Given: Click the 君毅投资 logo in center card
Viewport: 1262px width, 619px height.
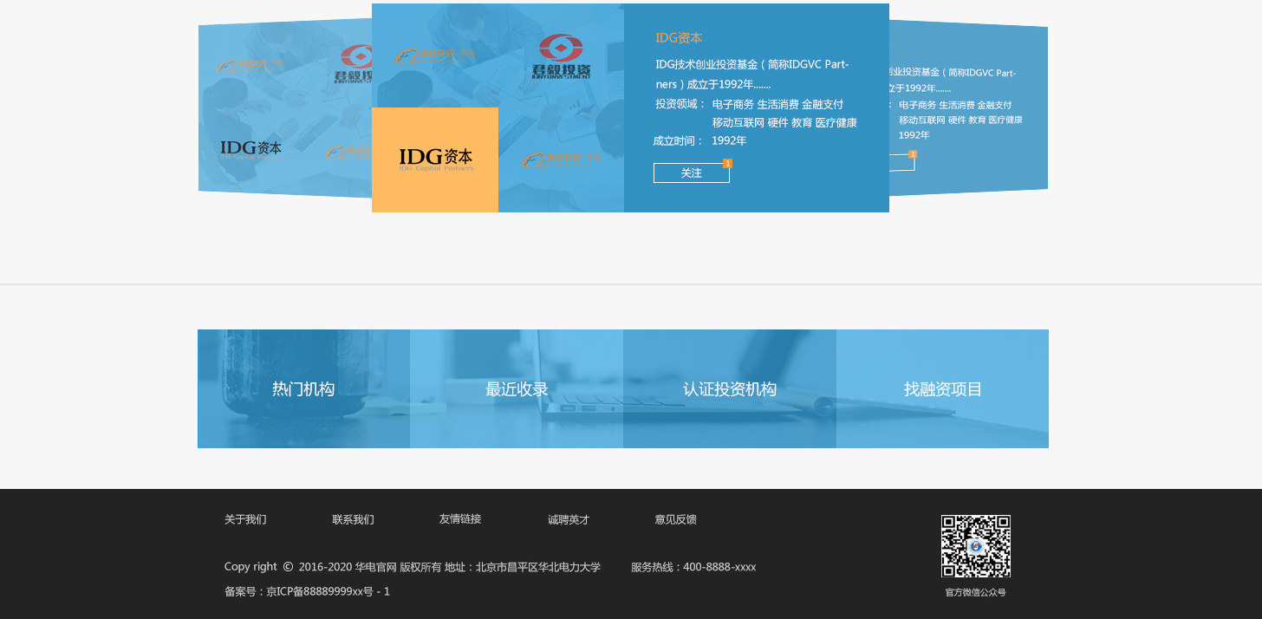Looking at the screenshot, I should (x=561, y=56).
